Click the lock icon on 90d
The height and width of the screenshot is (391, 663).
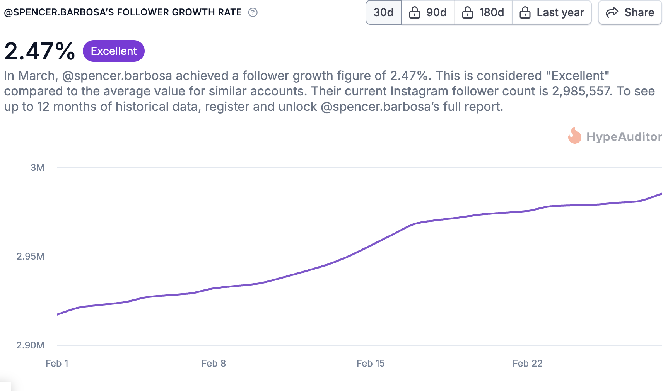(x=415, y=12)
